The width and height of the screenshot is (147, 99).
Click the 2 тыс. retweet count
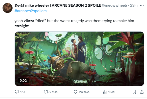pyautogui.click(x=54, y=92)
